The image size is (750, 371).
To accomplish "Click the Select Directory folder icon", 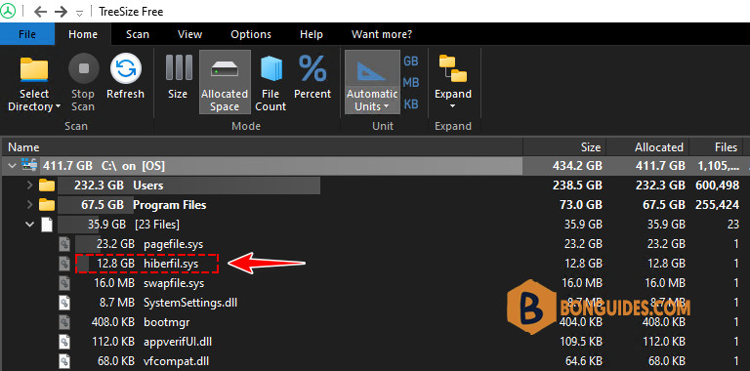I will pyautogui.click(x=34, y=69).
